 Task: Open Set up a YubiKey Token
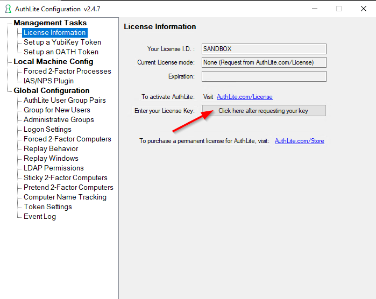62,42
